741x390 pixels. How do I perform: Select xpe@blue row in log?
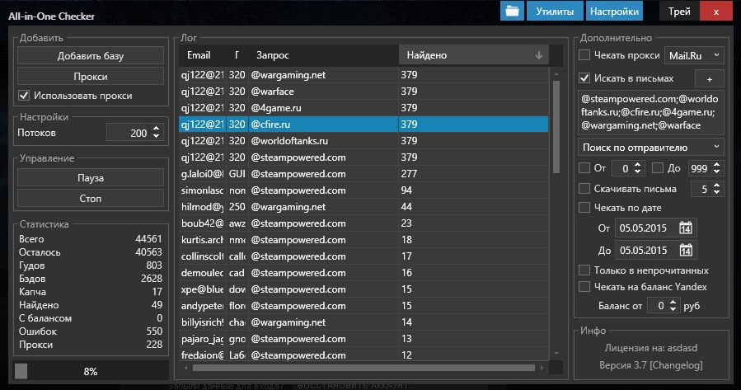[363, 289]
